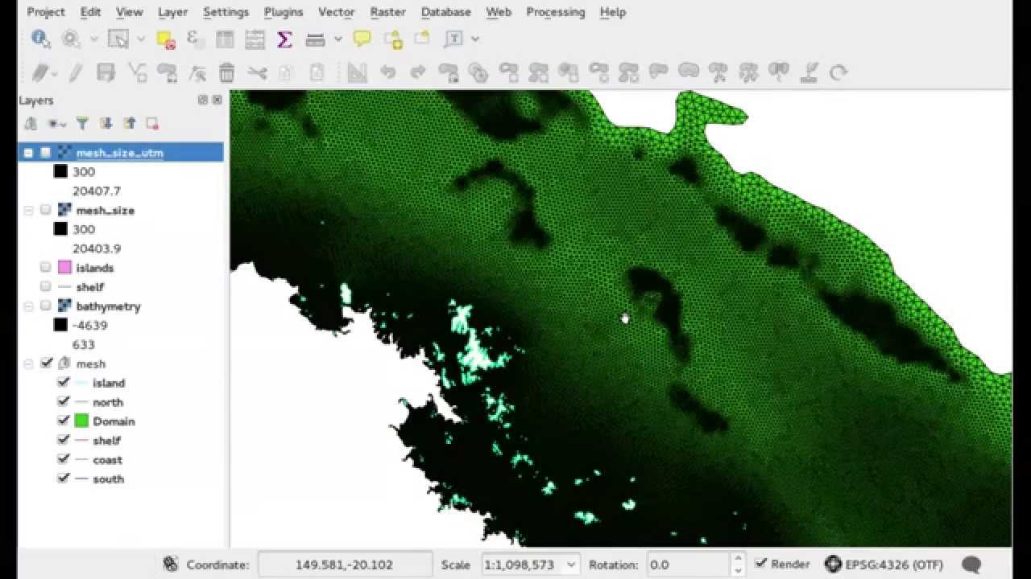This screenshot has height=579, width=1031.
Task: Open the attribute table icon
Action: [x=225, y=39]
